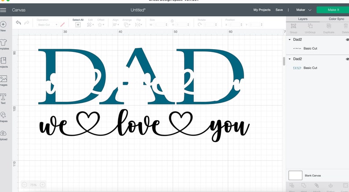Redo the last action

27,23
